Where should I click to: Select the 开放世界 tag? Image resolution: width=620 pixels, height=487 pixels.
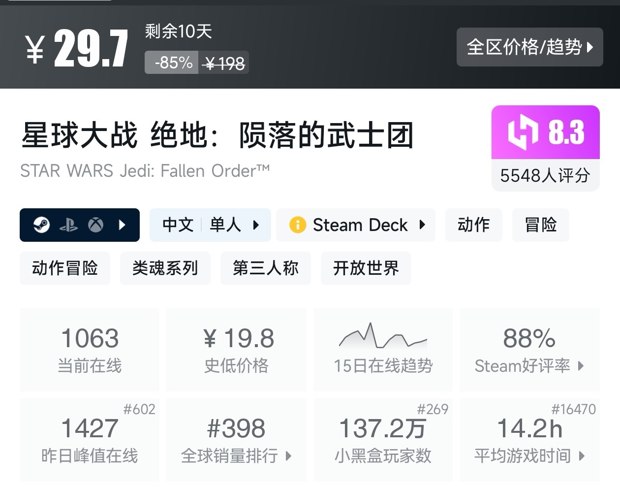click(366, 268)
